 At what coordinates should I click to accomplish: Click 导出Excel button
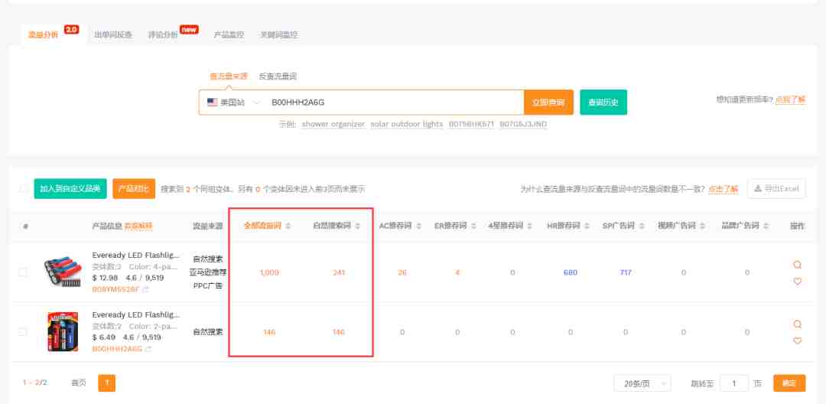pyautogui.click(x=776, y=188)
